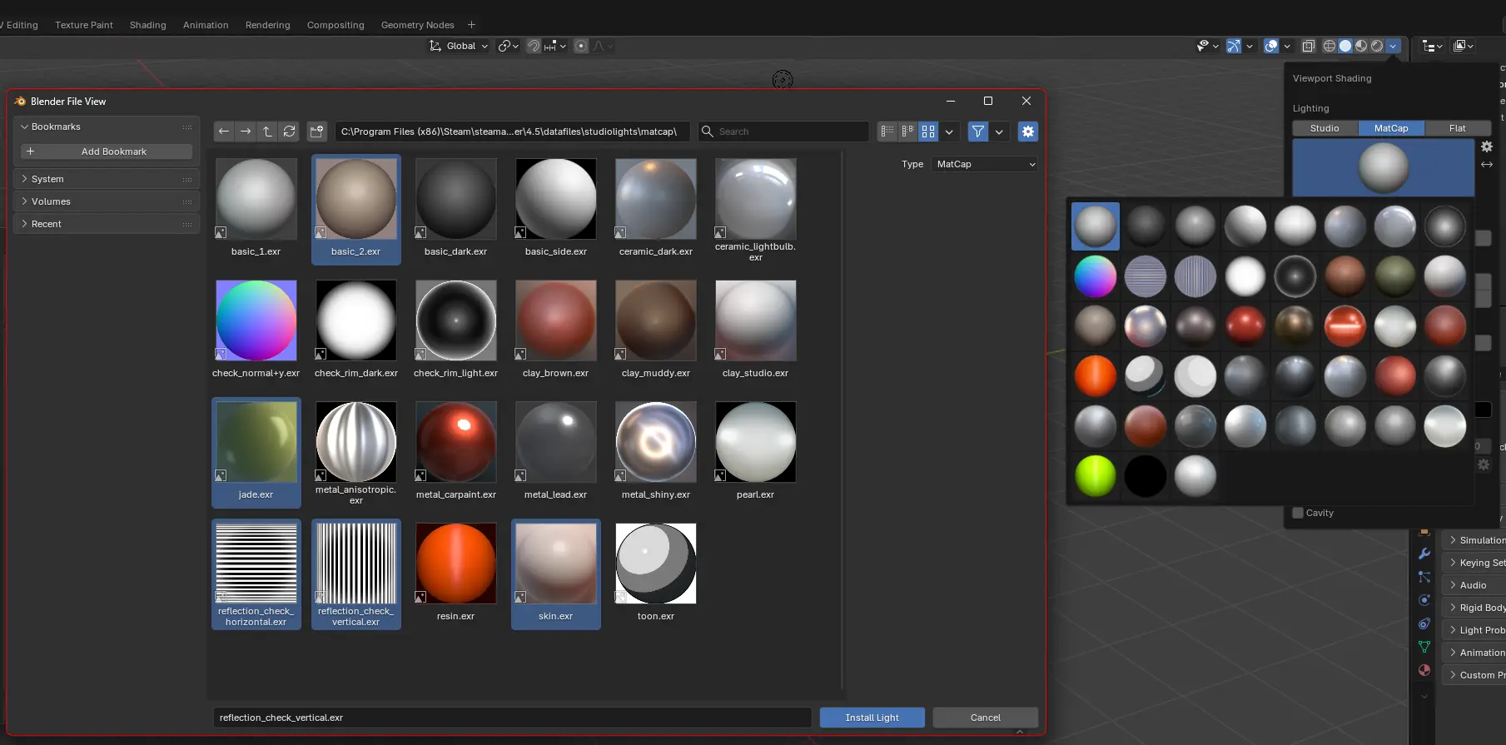Create a new directory in the file browser
Screen dimensions: 1506x745
click(316, 132)
